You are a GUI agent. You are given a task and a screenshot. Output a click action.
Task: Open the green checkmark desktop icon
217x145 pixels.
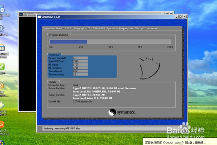tap(2, 66)
